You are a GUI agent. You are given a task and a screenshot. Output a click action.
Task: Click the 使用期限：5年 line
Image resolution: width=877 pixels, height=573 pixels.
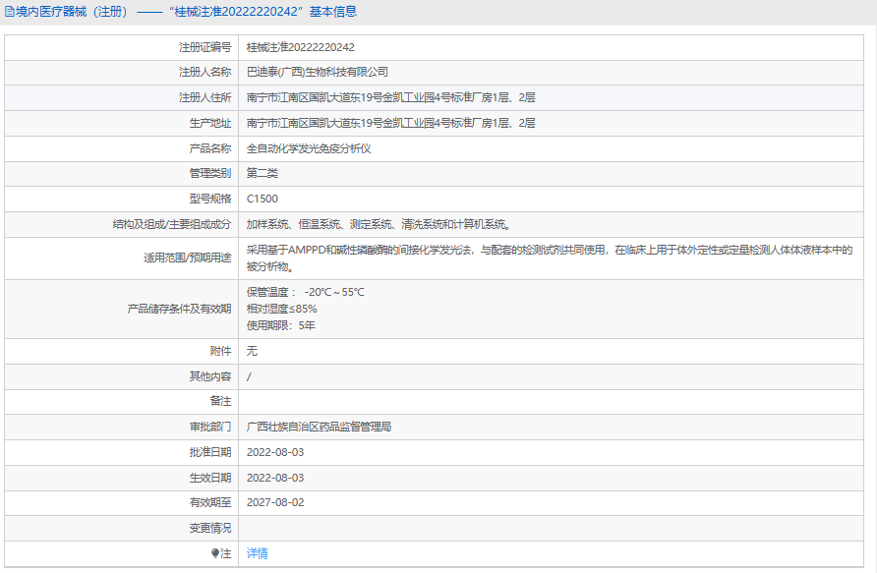point(281,326)
